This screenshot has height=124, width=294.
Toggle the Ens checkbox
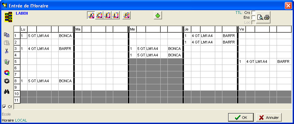[253, 18]
